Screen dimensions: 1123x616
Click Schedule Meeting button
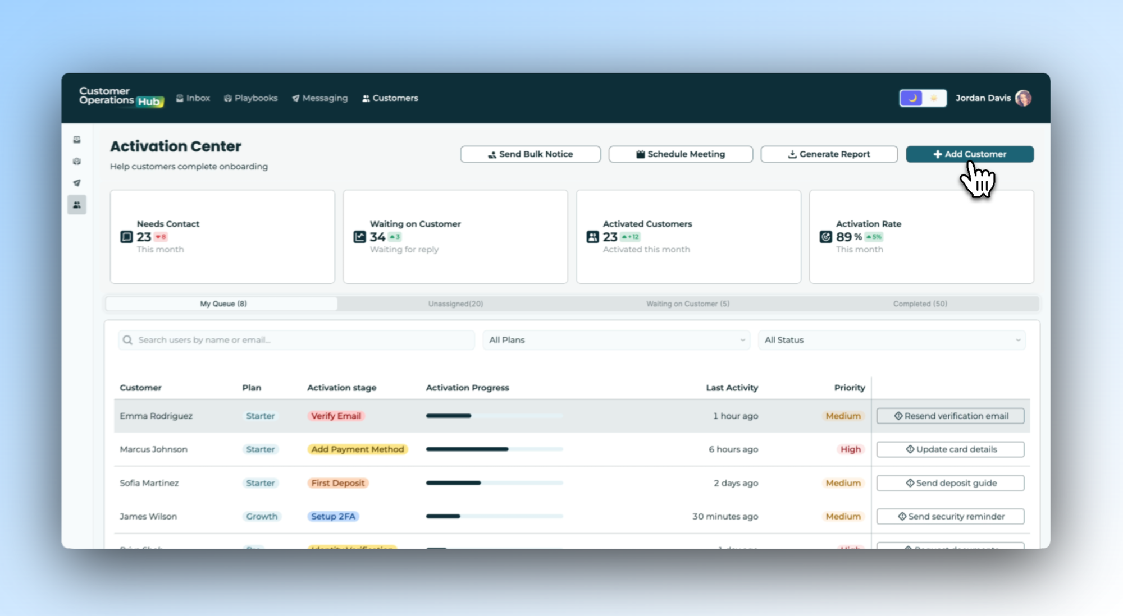coord(681,154)
